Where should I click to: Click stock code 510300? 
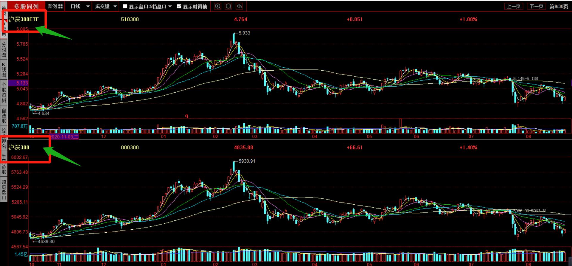click(x=130, y=19)
